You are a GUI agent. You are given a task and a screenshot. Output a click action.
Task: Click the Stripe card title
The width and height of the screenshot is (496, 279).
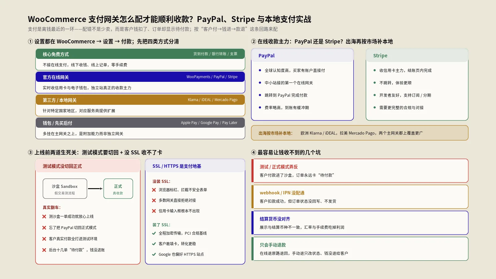tap(380, 56)
